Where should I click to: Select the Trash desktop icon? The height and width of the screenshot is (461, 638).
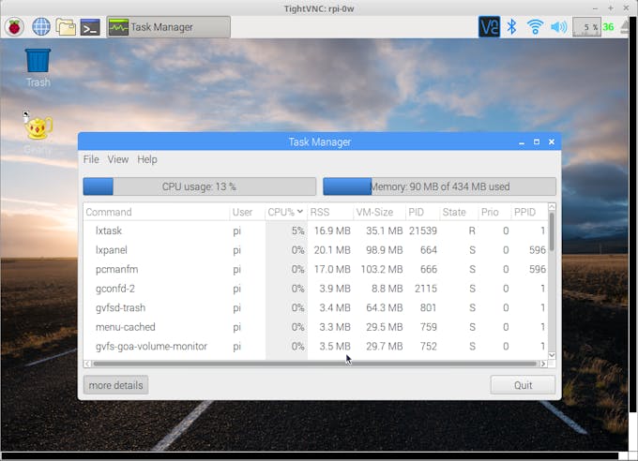[38, 67]
